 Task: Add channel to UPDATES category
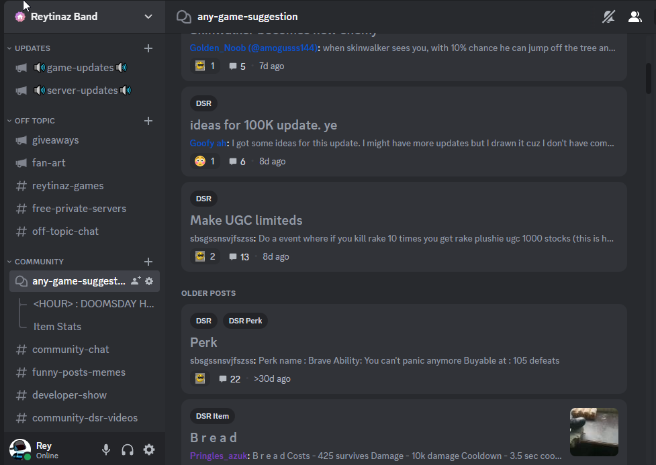(148, 48)
